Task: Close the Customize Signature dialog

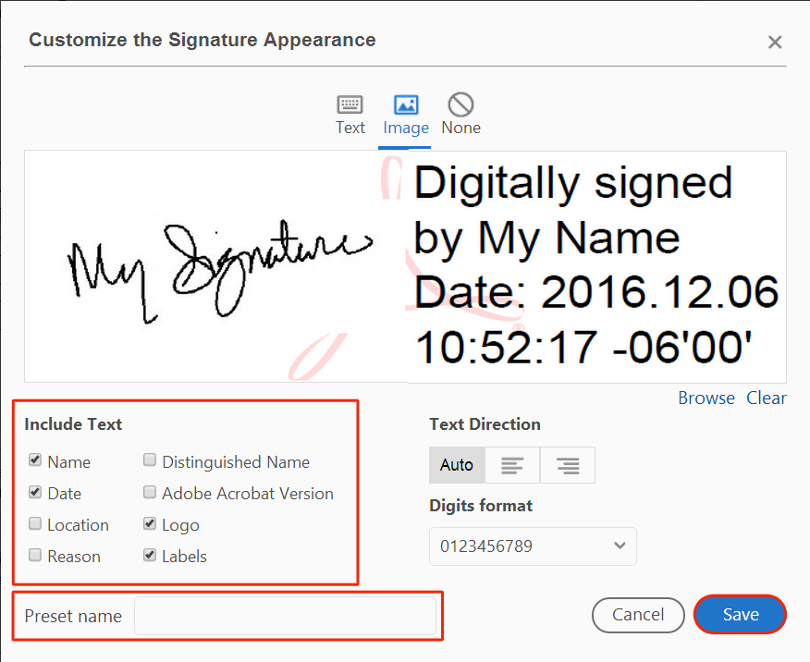Action: tap(775, 42)
